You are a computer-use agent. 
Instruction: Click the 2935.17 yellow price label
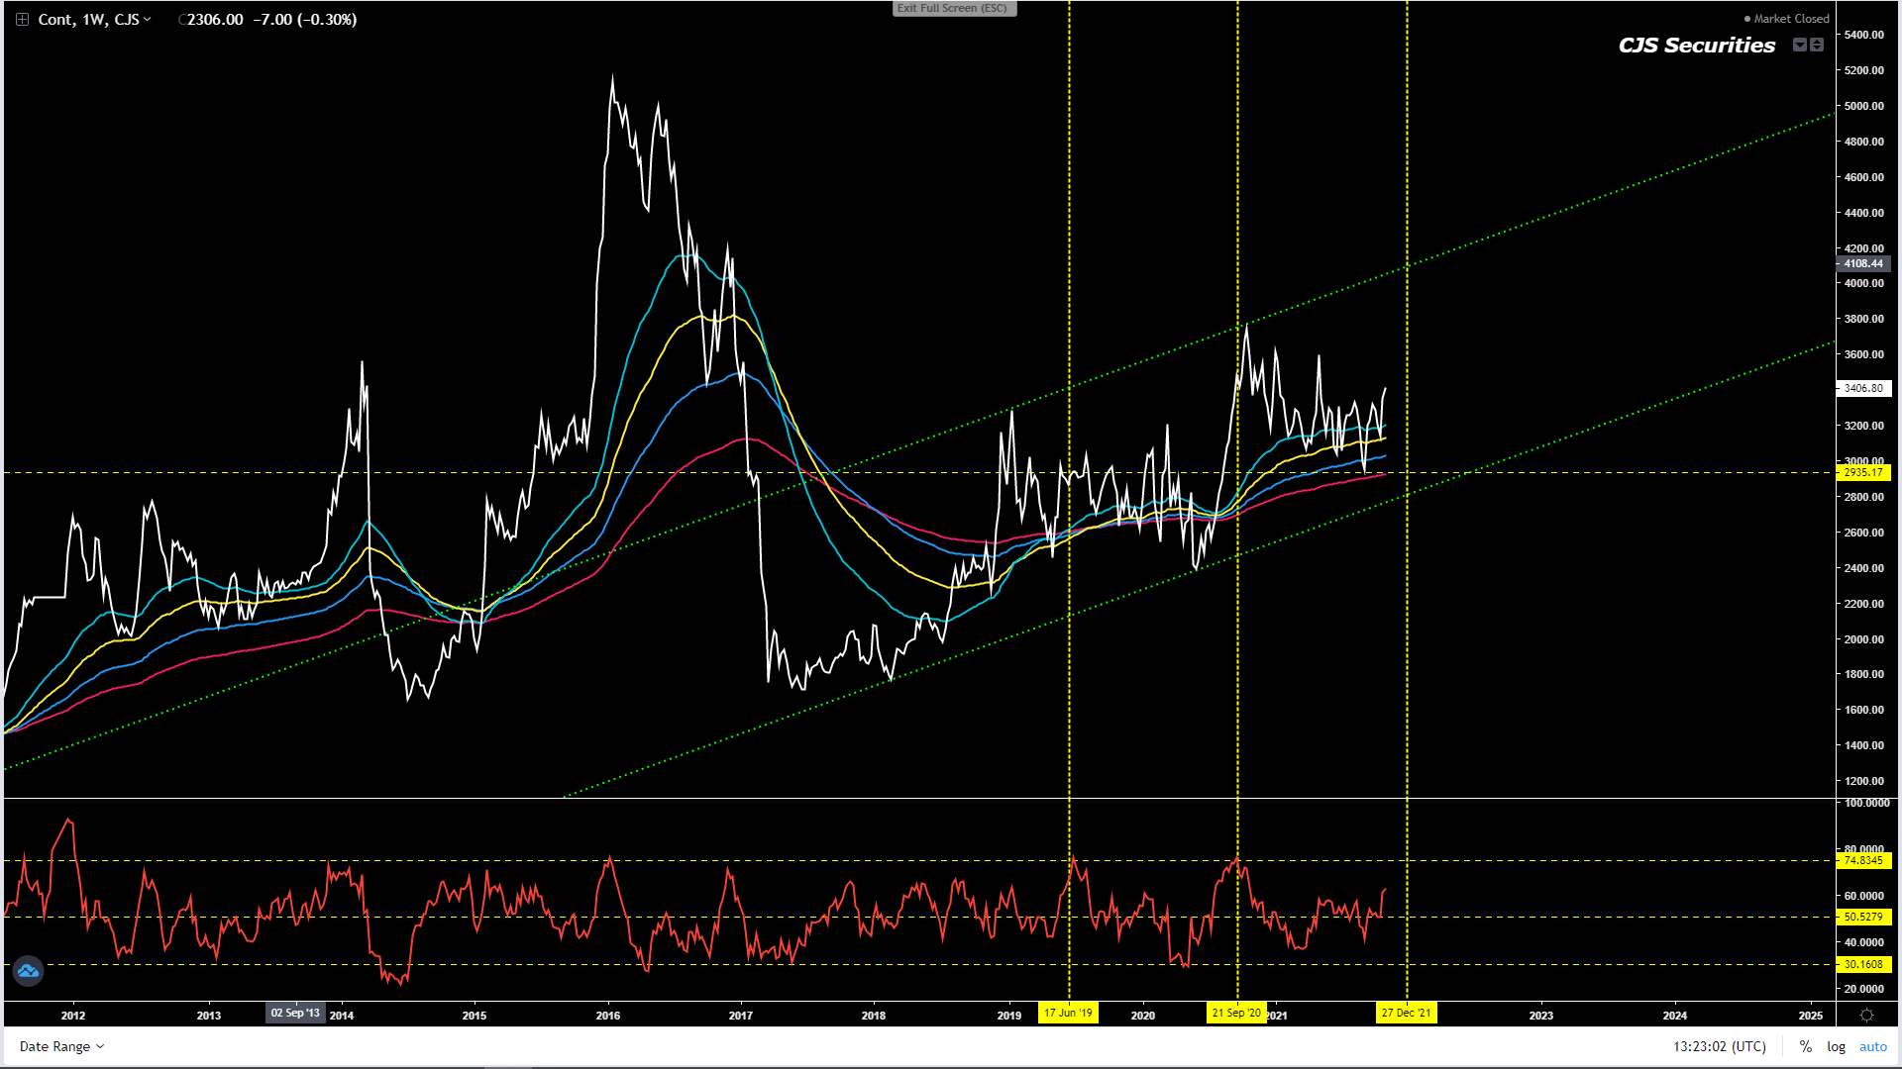(1863, 472)
